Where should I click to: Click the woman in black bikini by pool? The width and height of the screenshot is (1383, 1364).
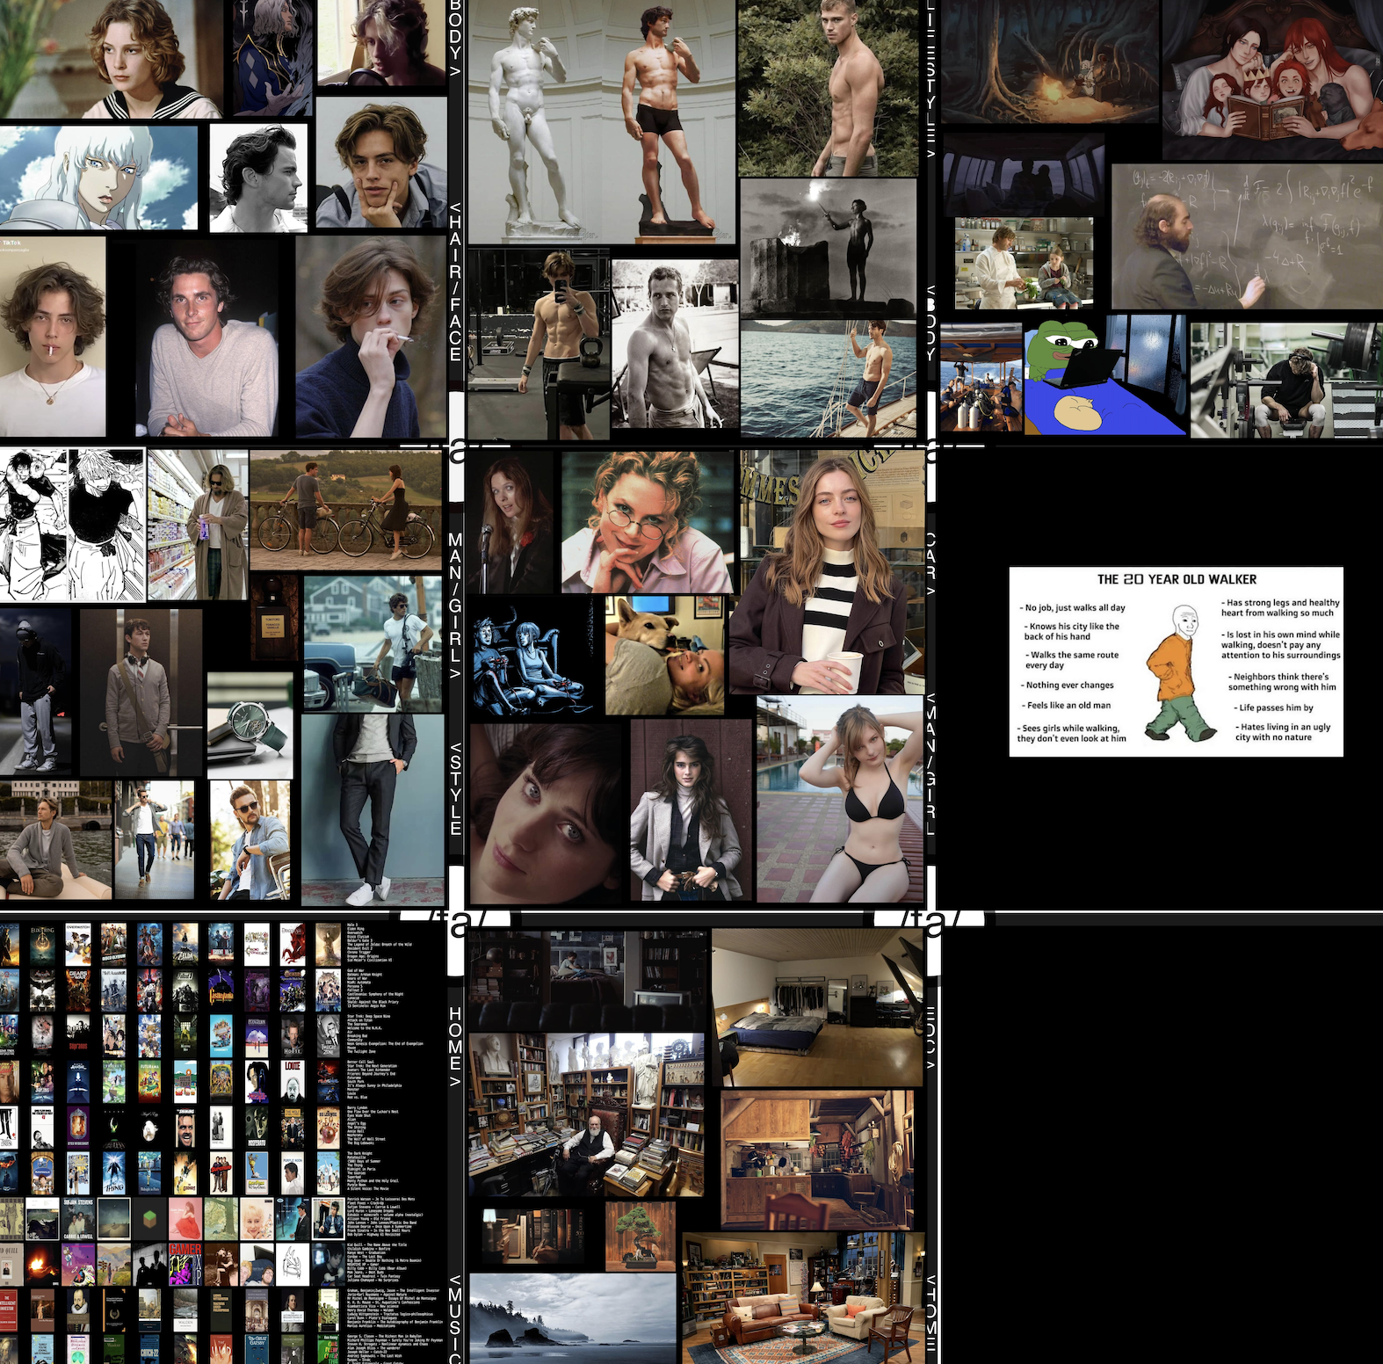pyautogui.click(x=841, y=800)
